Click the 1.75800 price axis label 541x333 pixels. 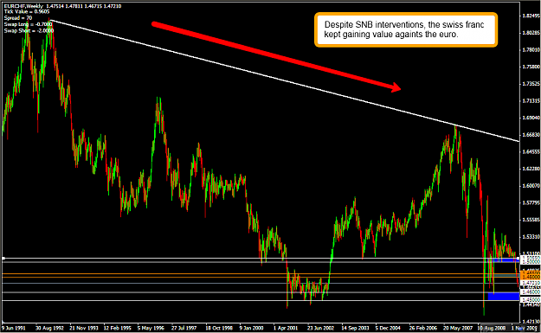[x=531, y=67]
